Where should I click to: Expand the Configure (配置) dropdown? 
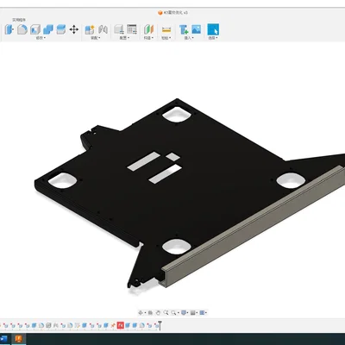125,38
